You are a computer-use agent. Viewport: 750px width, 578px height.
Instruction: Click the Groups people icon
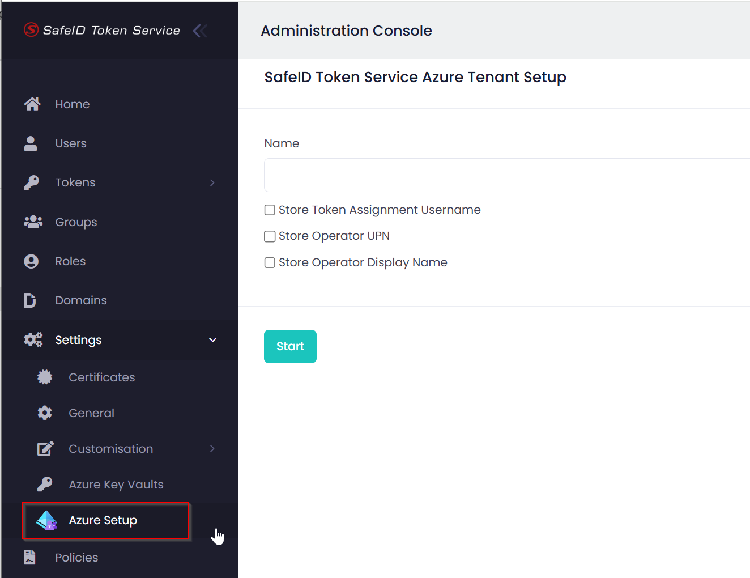tap(33, 222)
